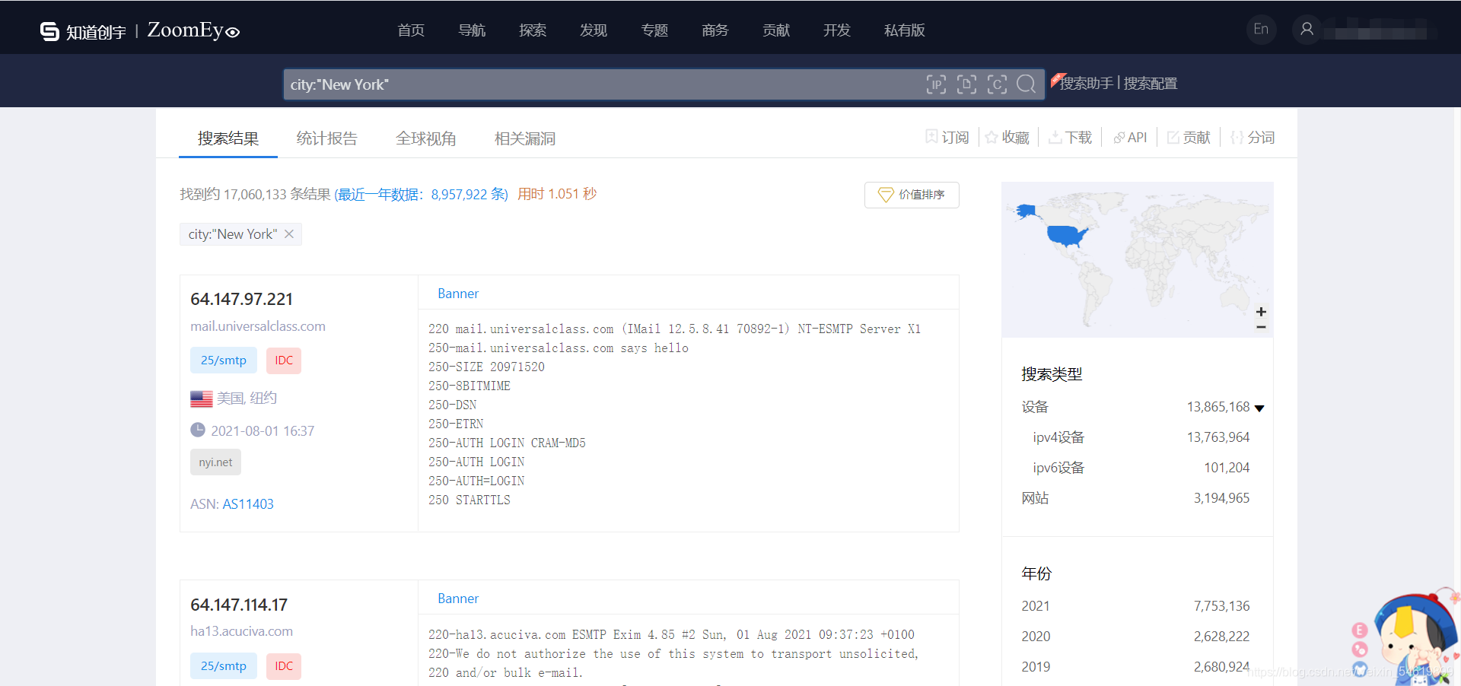
Task: Open the file upload search icon
Action: pos(966,84)
